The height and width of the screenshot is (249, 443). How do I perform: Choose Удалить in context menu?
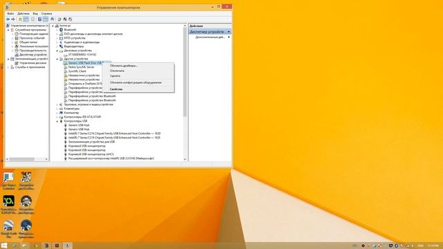pos(115,76)
